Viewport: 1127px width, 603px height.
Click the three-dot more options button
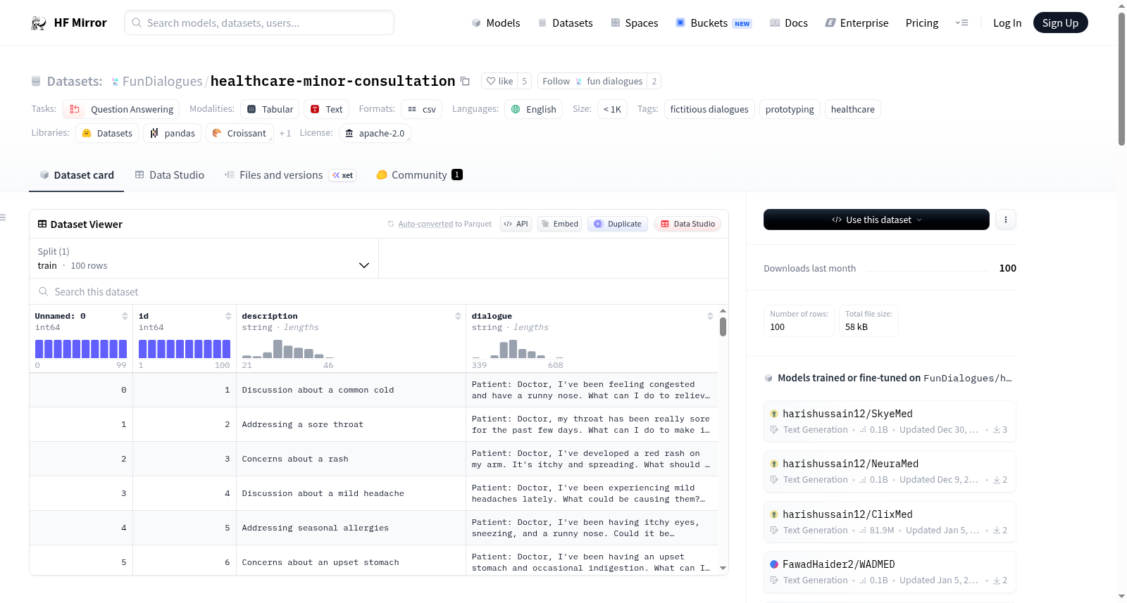pyautogui.click(x=1006, y=220)
